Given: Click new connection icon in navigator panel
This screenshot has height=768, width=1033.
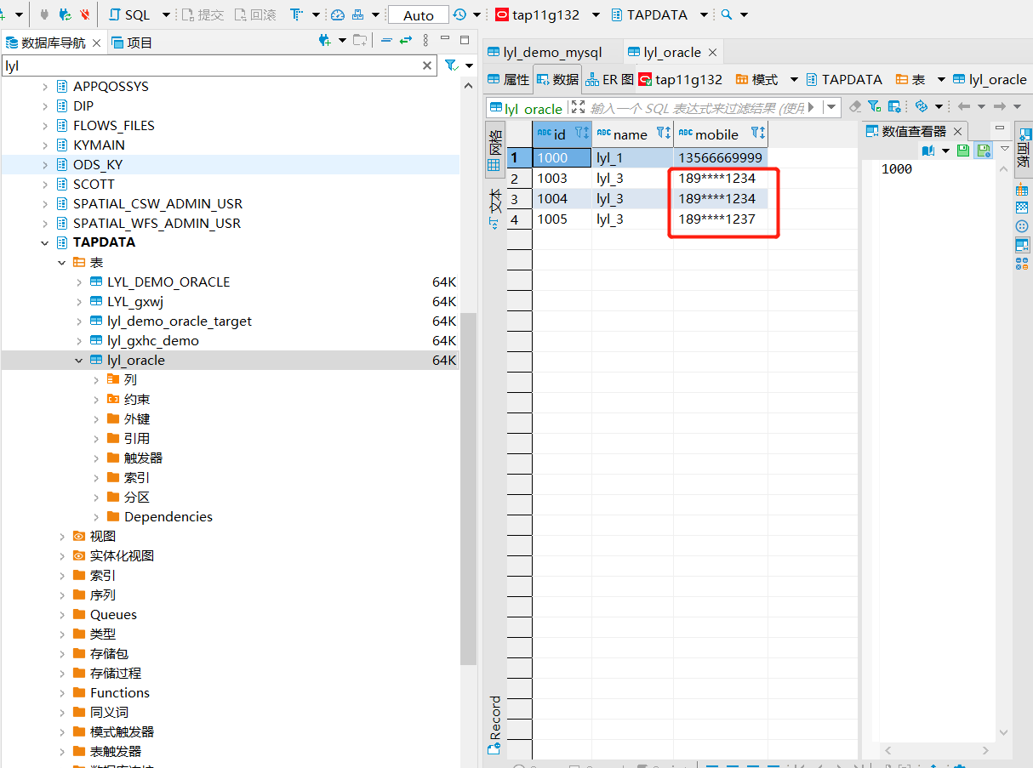Looking at the screenshot, I should [324, 41].
